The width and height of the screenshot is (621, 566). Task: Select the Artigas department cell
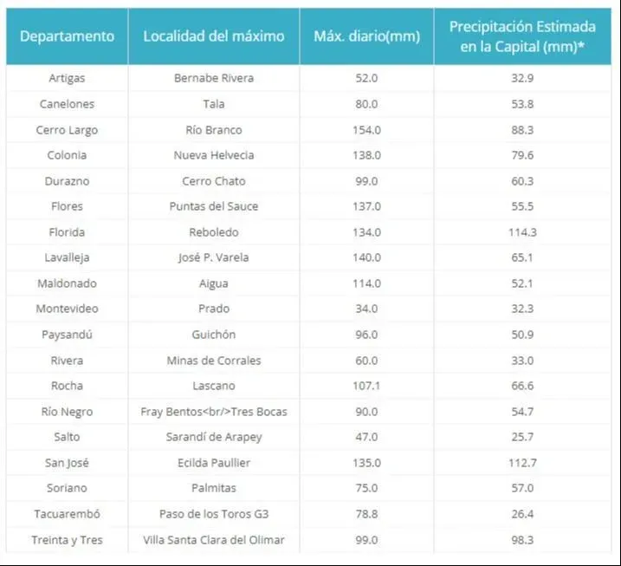click(x=67, y=78)
